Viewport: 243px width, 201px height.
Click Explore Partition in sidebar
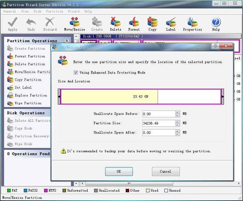[x=27, y=95]
